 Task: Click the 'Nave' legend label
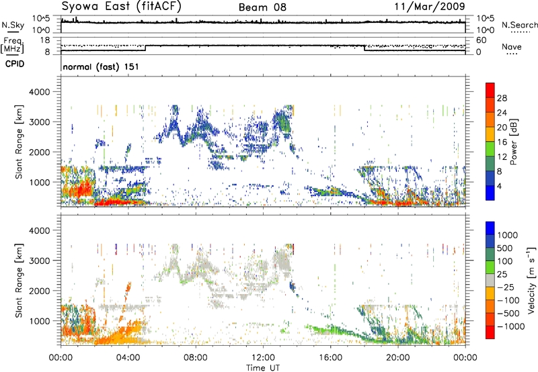[512, 46]
